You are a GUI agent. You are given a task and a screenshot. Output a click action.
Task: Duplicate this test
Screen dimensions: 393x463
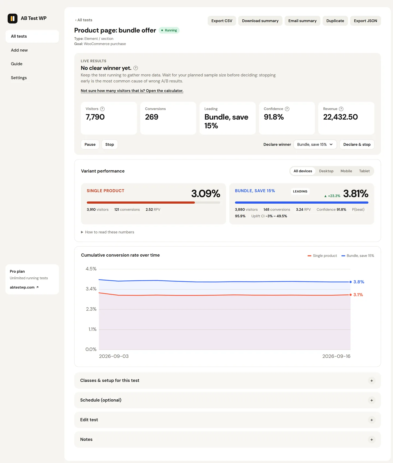coord(335,21)
